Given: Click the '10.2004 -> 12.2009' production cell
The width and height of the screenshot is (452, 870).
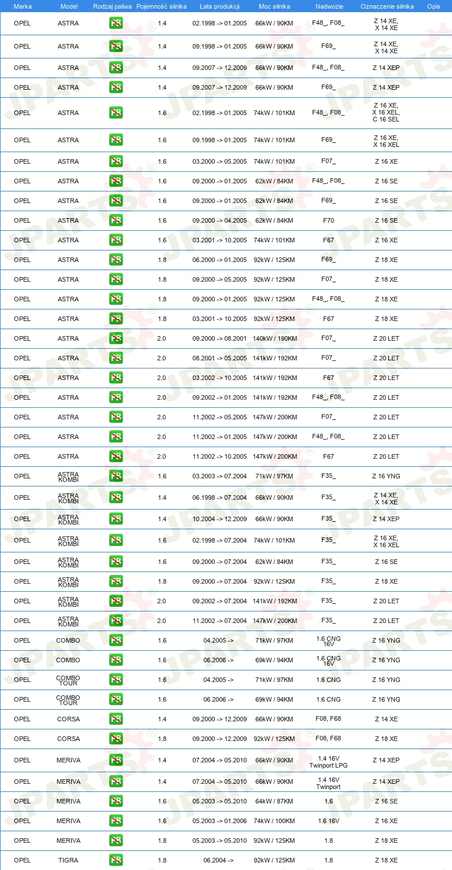Looking at the screenshot, I should (220, 519).
